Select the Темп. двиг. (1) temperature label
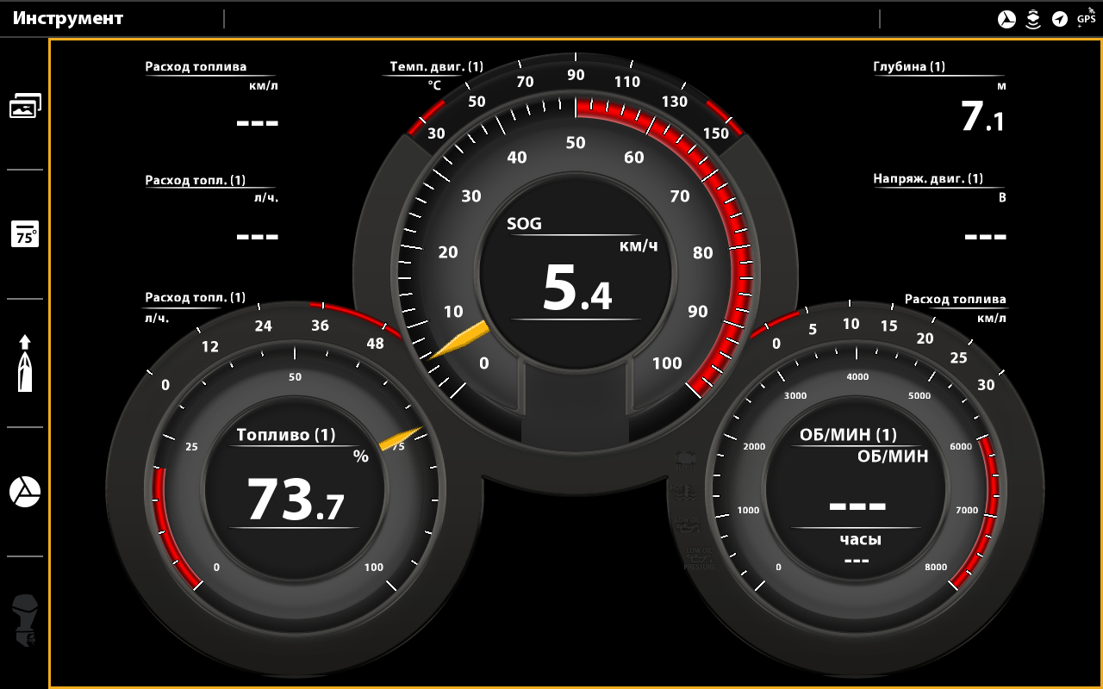The width and height of the screenshot is (1103, 689). coord(436,66)
